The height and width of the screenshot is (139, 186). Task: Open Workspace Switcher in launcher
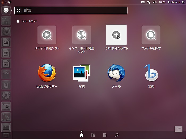pyautogui.click(x=6, y=128)
